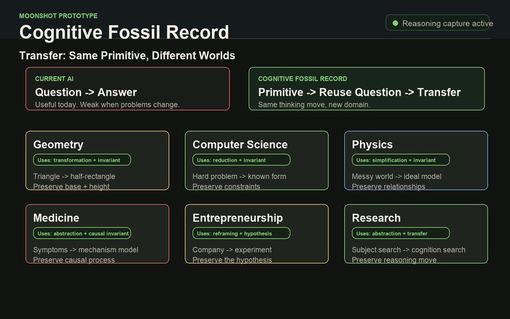Screen dimensions: 510x319
Task: Click 'Subject search -> cognition search' line
Action: [x=409, y=249]
